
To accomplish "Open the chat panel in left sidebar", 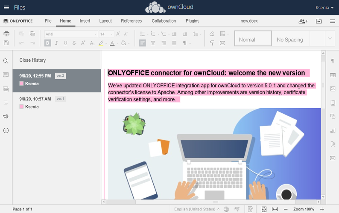I will click(6, 89).
